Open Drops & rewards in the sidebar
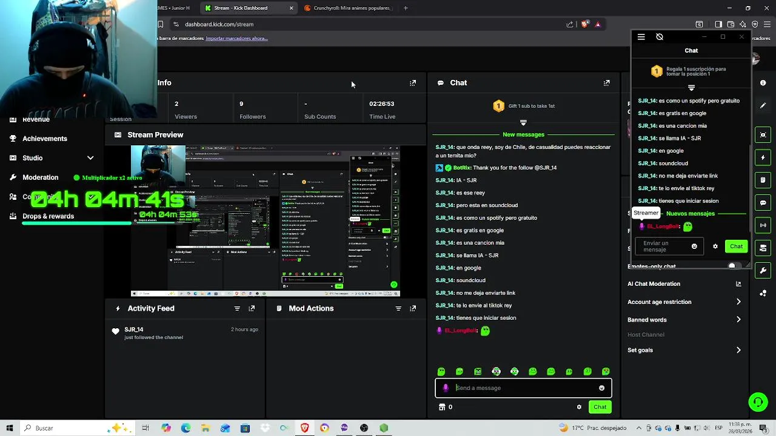776x436 pixels. click(48, 216)
